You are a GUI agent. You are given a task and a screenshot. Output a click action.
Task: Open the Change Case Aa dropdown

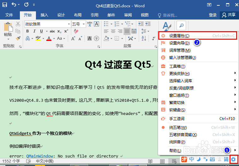pyautogui.click(x=61, y=38)
